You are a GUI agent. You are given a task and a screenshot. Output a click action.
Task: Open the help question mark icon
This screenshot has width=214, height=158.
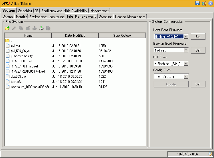coord(210,3)
